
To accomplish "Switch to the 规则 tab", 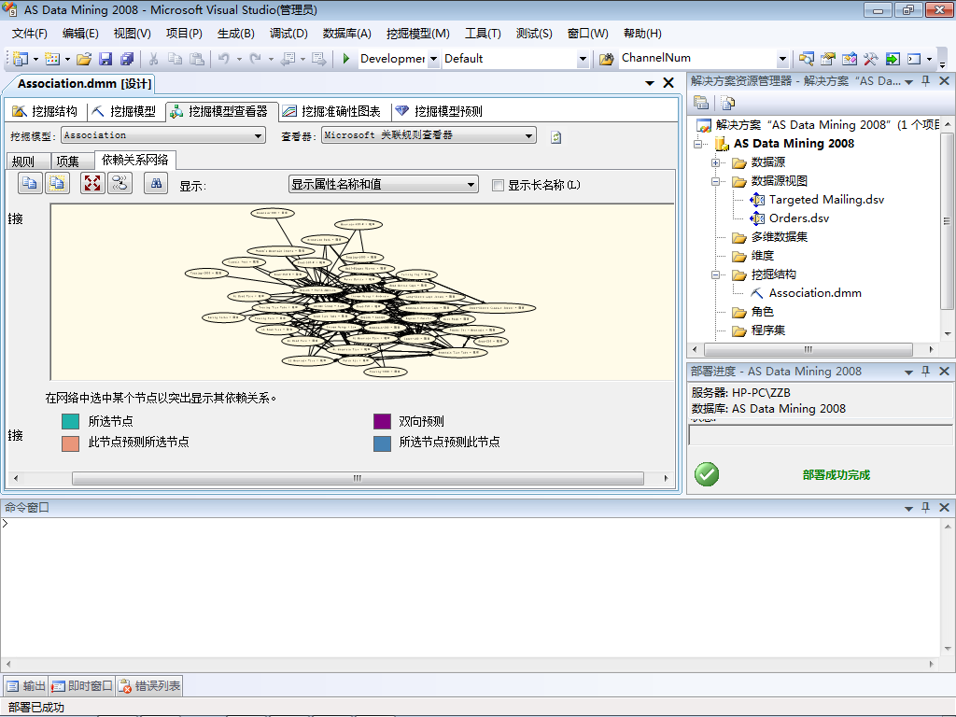I will pos(23,161).
